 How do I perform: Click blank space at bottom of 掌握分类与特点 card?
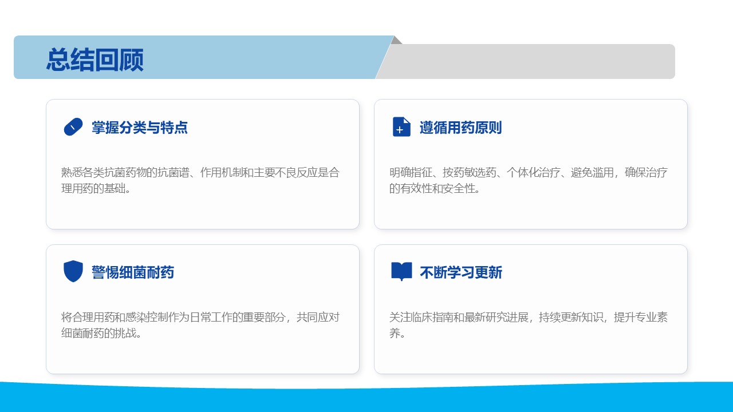[x=202, y=214]
